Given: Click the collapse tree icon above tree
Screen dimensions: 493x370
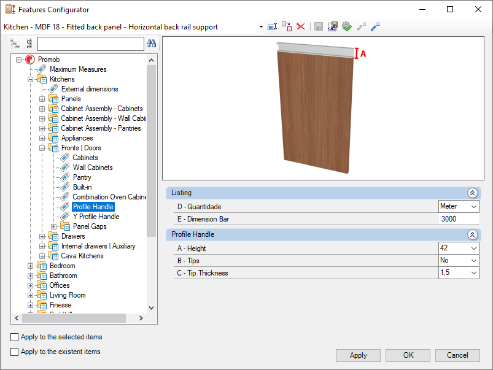Looking at the screenshot, I should [29, 44].
